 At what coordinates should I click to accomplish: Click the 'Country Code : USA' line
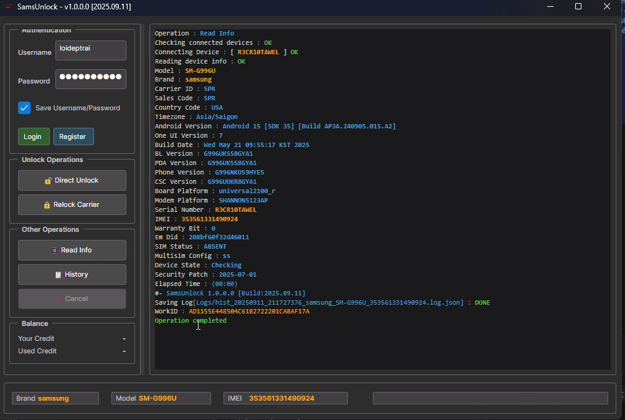click(x=189, y=108)
